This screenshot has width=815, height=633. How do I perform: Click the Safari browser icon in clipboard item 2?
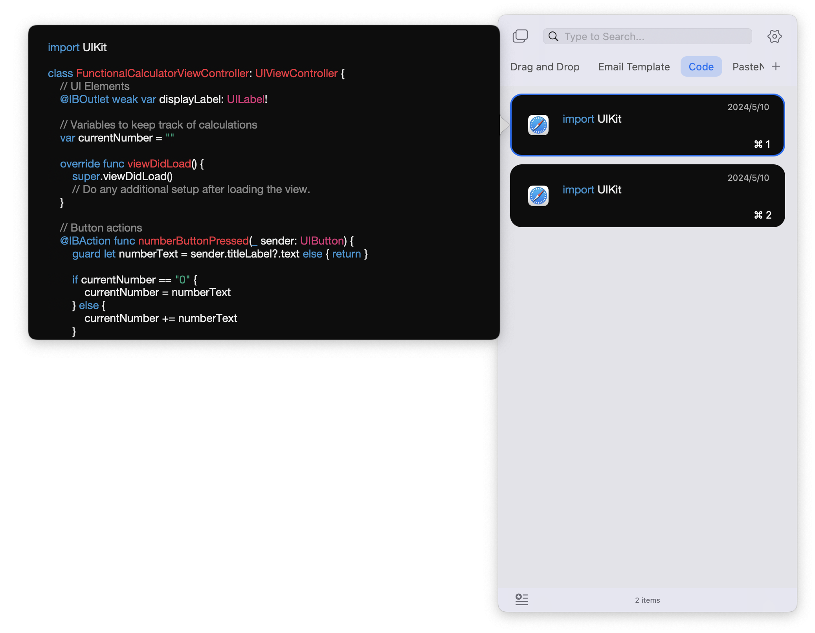coord(539,196)
